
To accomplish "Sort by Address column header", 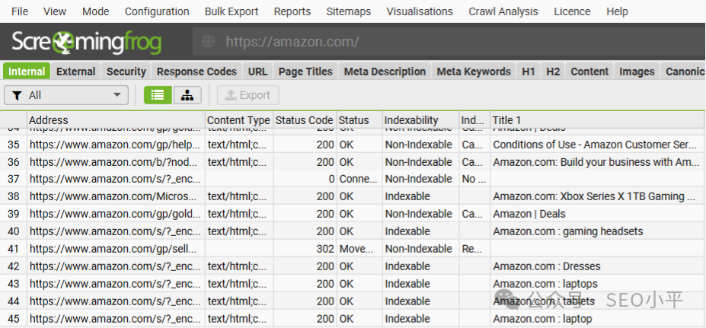I will pyautogui.click(x=117, y=120).
